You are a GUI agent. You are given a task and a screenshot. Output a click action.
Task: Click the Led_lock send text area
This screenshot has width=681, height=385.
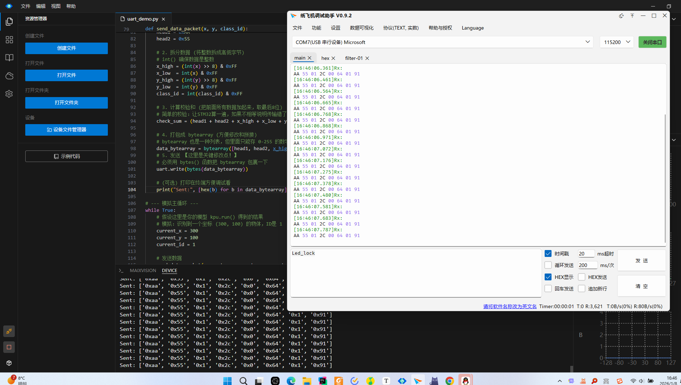[416, 273]
